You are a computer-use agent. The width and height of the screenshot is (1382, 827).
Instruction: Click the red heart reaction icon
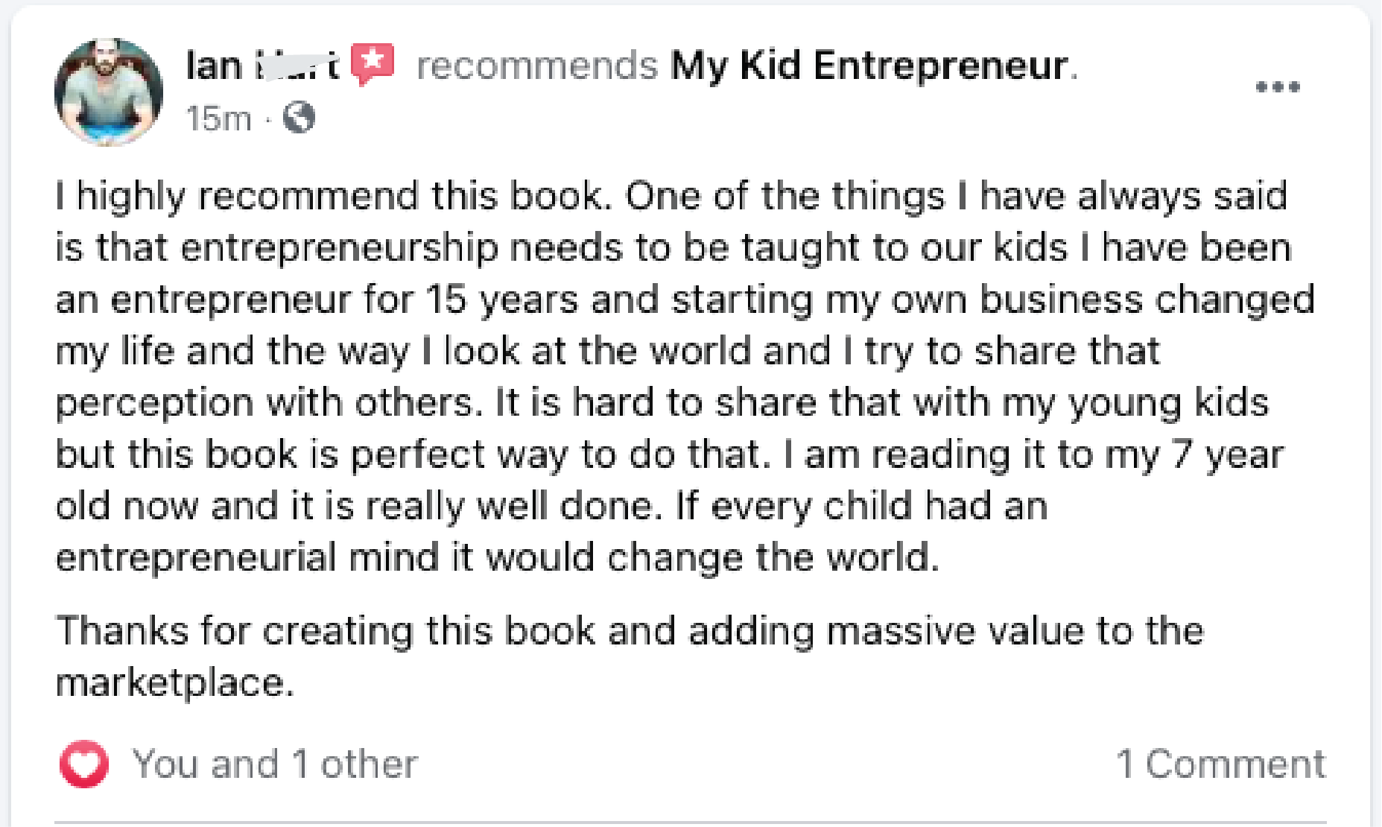point(83,764)
